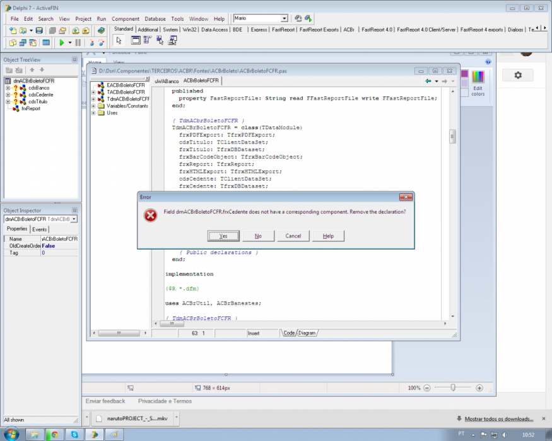This screenshot has width=552, height=441.
Task: Click the Enviar feedback link
Action: coord(105,401)
